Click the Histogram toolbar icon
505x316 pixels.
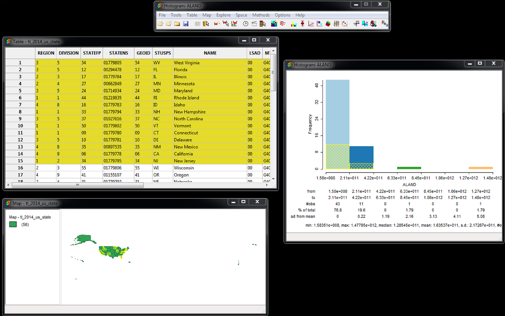pos(293,24)
